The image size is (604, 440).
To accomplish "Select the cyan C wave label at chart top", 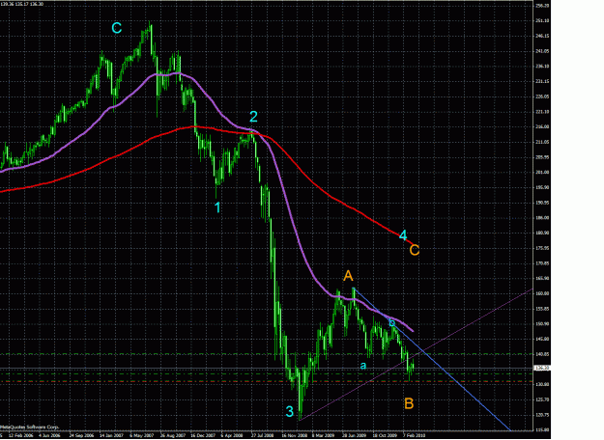I will (x=117, y=28).
